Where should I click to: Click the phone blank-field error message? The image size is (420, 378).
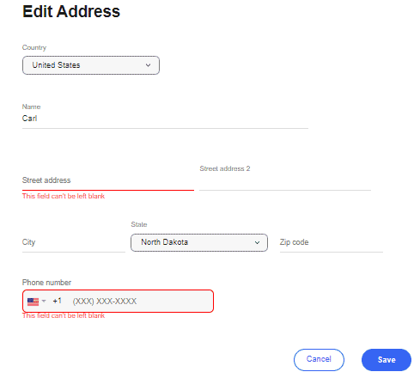tap(64, 315)
